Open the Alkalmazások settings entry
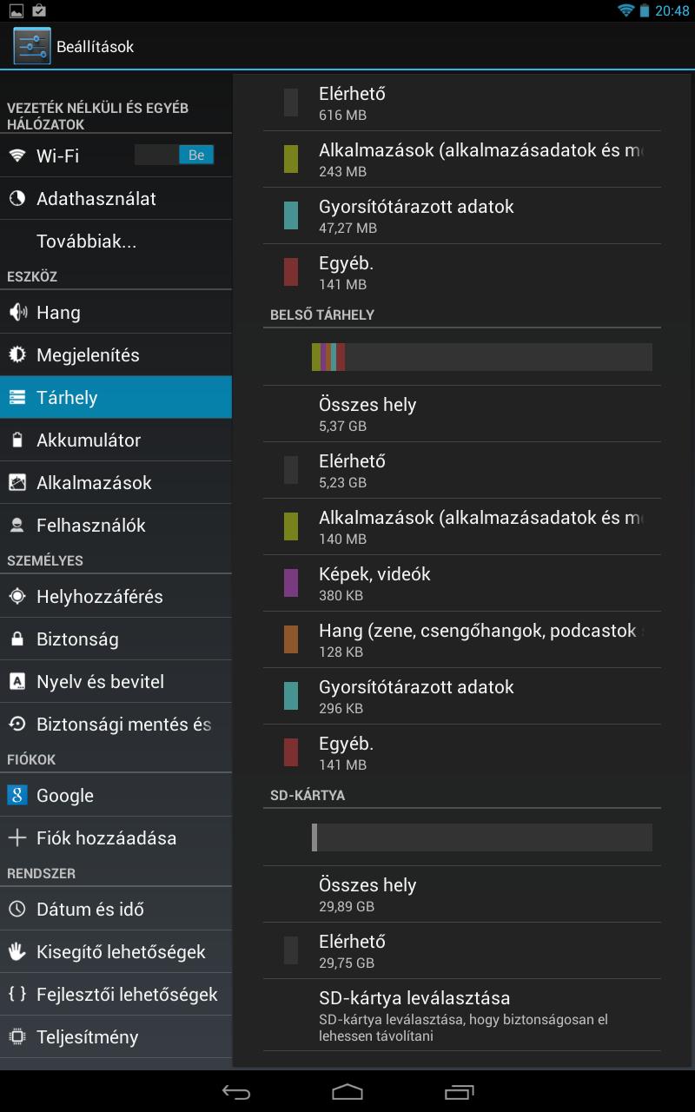This screenshot has width=695, height=1112. 116,482
